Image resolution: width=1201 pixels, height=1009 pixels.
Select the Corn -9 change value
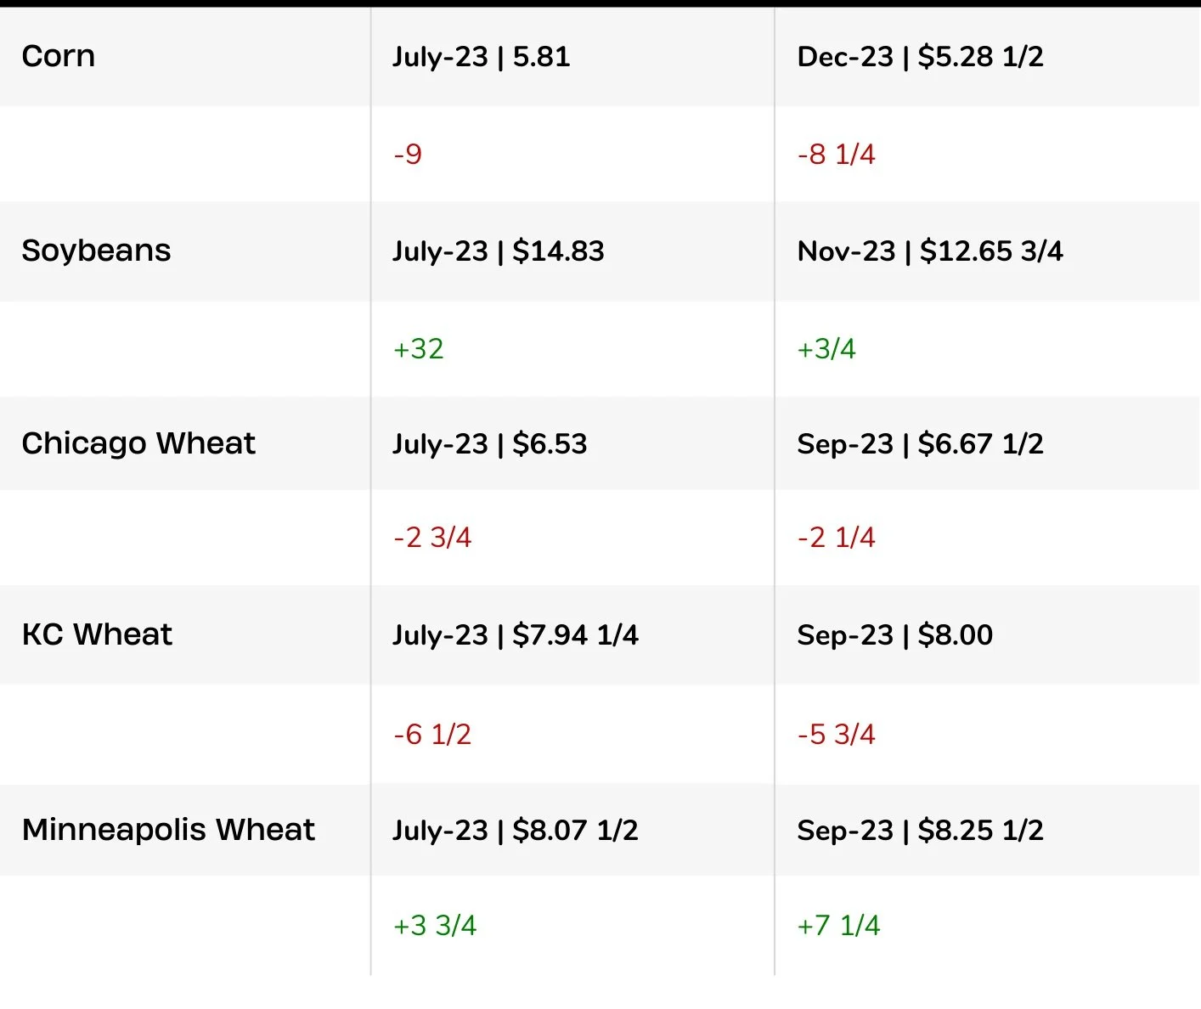pos(408,154)
